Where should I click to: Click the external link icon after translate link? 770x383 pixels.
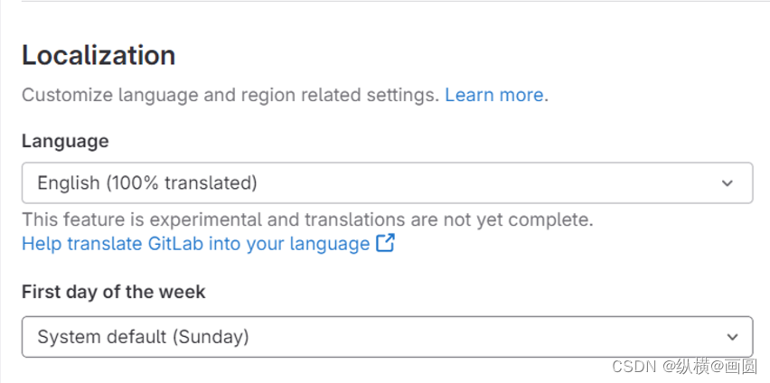386,243
